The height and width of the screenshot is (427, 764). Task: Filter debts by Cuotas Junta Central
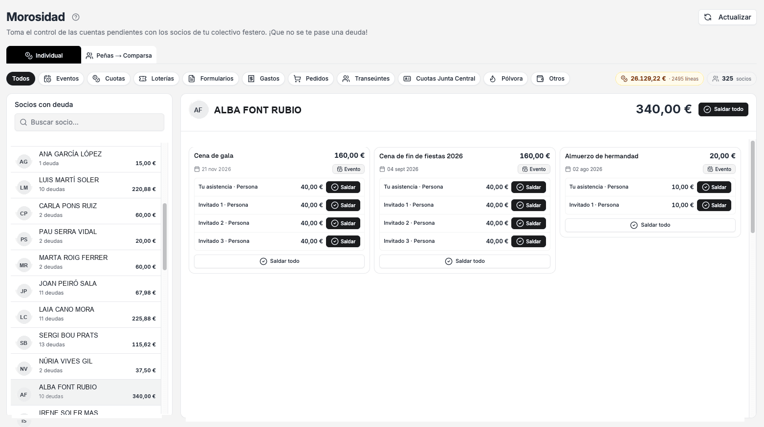pyautogui.click(x=439, y=79)
